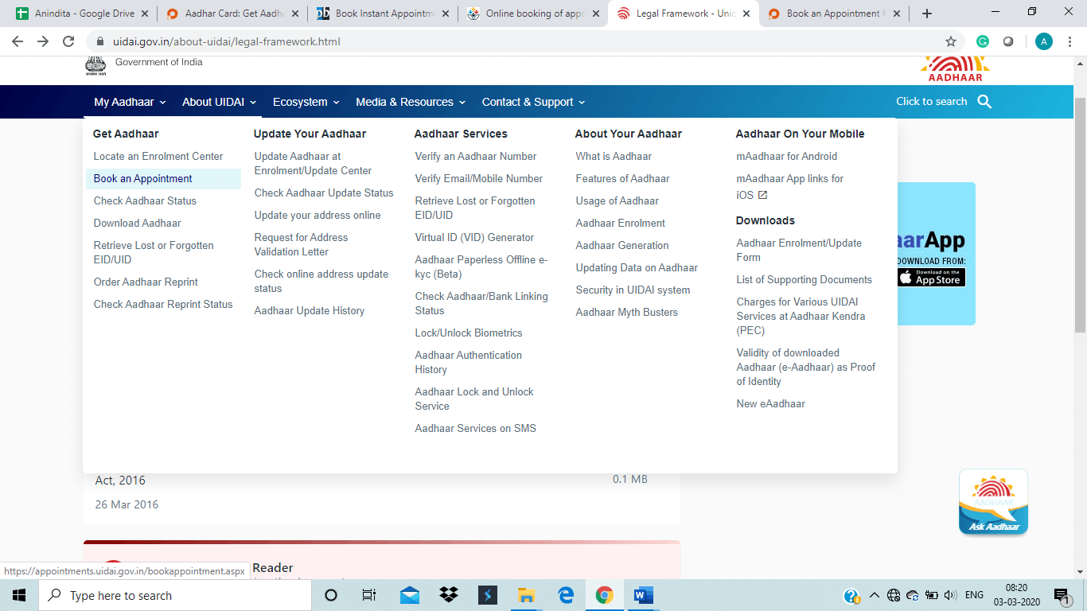
Task: Open Chrome profile avatar icon
Action: (1043, 41)
